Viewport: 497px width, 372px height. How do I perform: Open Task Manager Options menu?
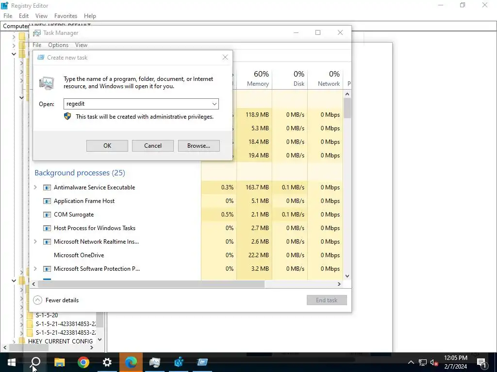click(58, 45)
